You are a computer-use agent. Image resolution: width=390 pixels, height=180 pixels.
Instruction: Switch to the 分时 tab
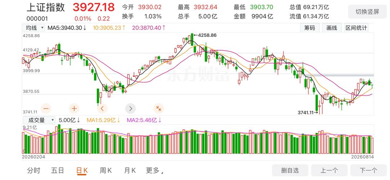[x=33, y=171]
